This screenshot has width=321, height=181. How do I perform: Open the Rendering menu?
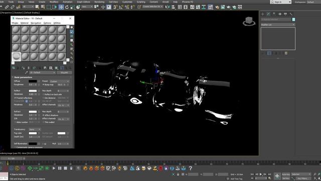pyautogui.click(x=99, y=2)
